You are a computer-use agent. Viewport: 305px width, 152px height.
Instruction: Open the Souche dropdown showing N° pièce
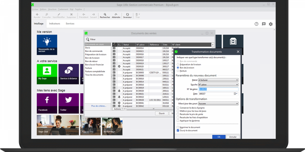click(x=218, y=84)
